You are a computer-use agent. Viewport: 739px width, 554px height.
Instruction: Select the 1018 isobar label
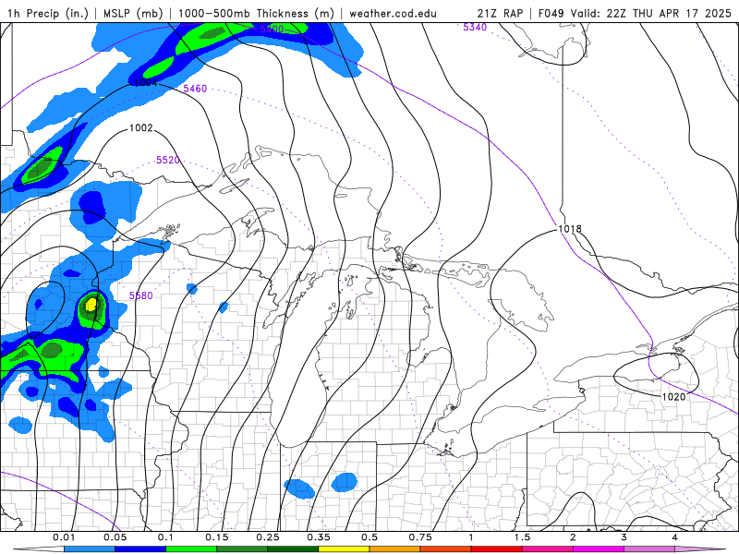[570, 229]
